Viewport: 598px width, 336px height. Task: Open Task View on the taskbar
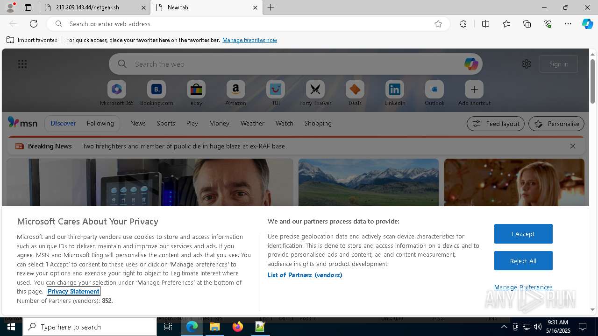click(168, 327)
